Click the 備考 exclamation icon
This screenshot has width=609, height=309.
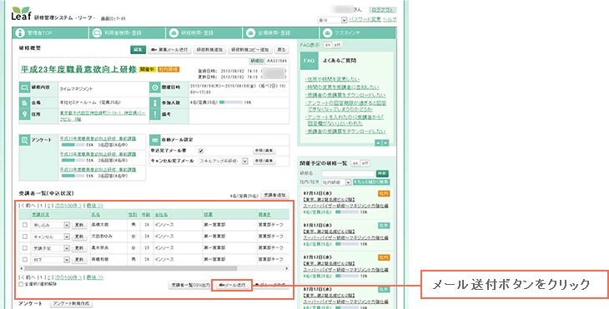point(155,114)
